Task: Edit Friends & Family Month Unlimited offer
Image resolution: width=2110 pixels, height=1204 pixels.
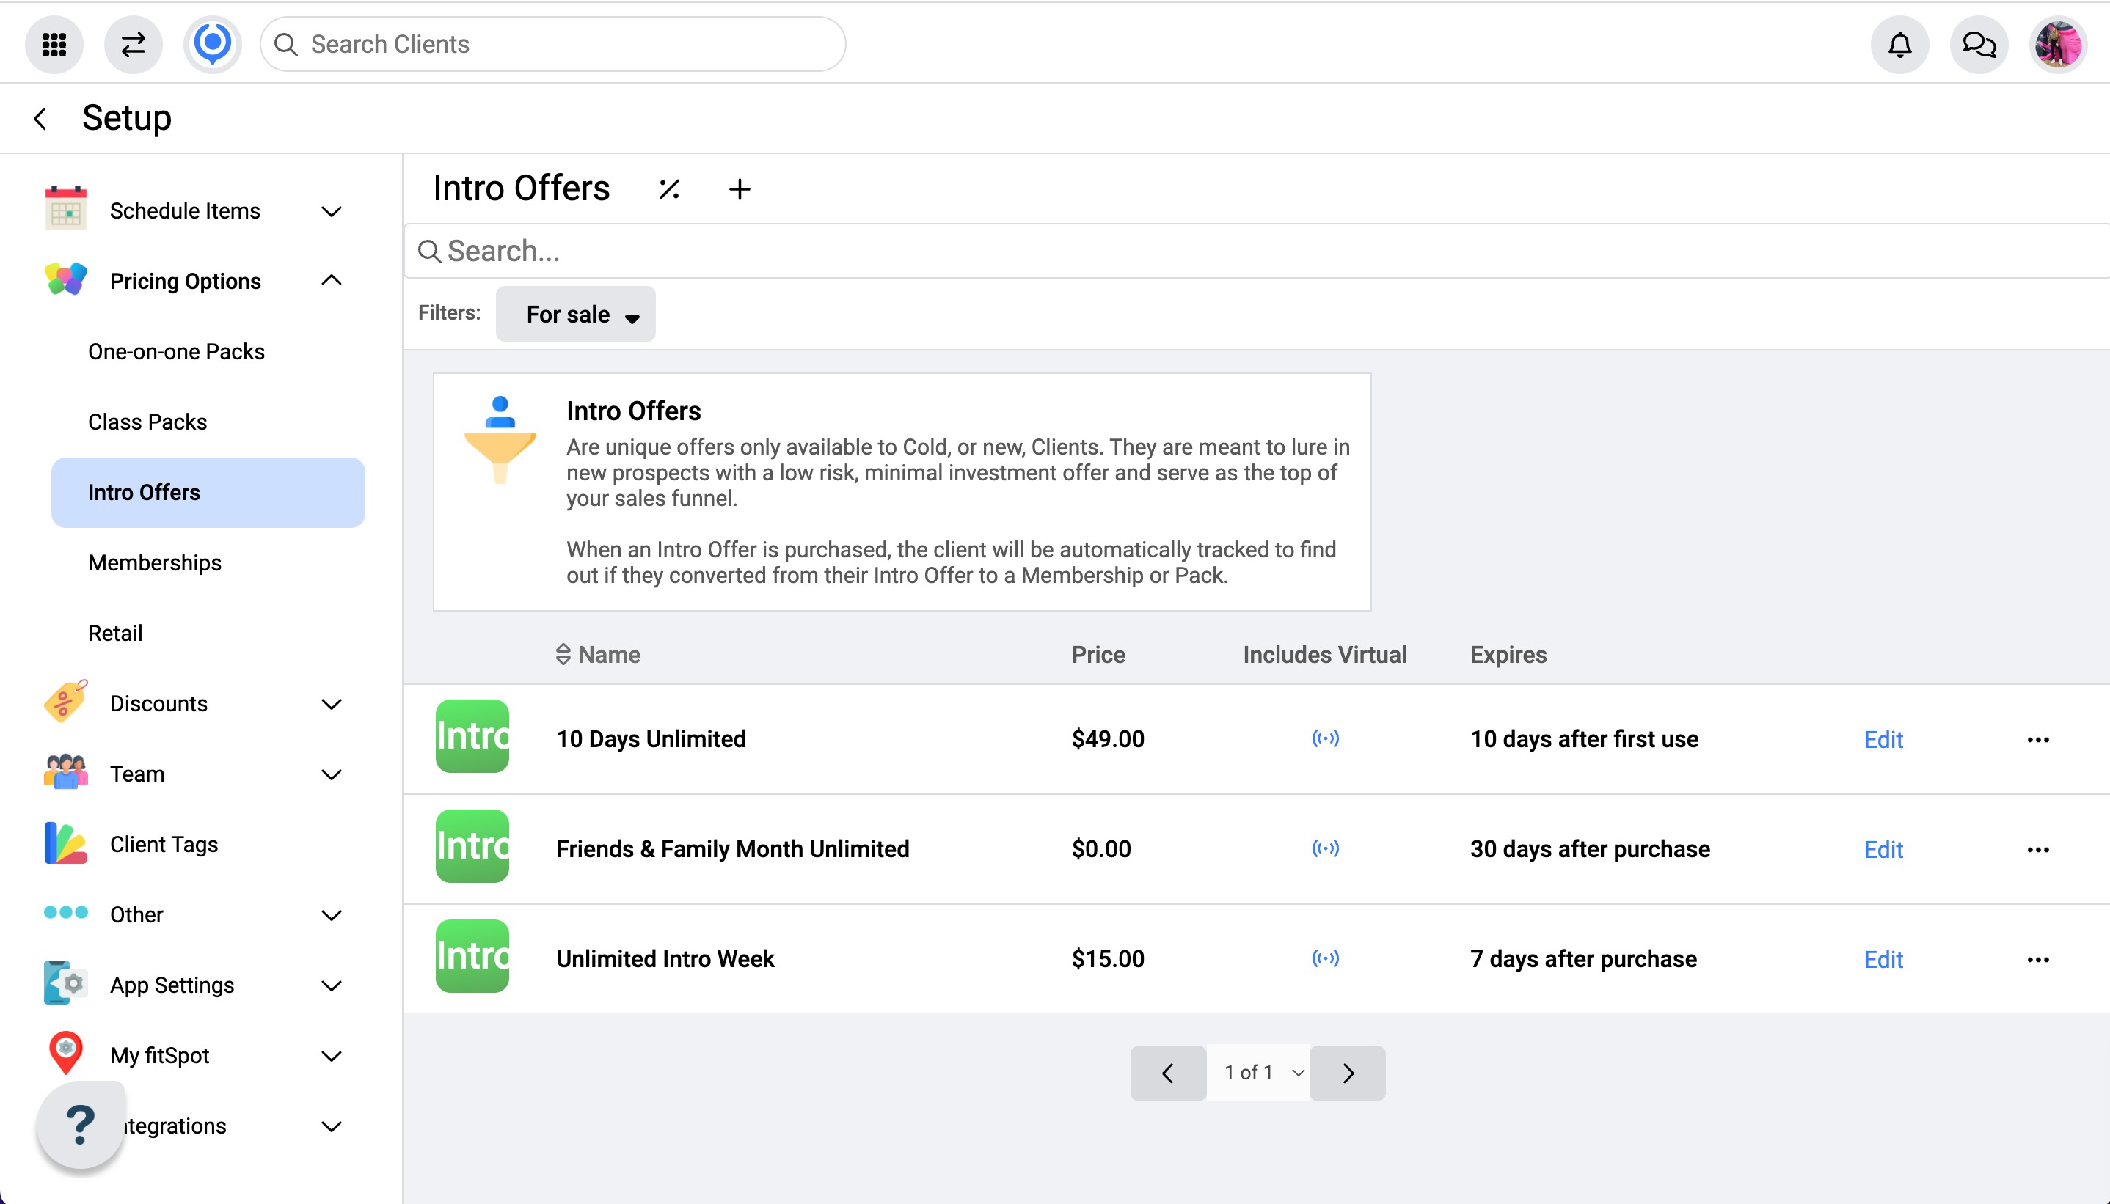Action: (1883, 849)
